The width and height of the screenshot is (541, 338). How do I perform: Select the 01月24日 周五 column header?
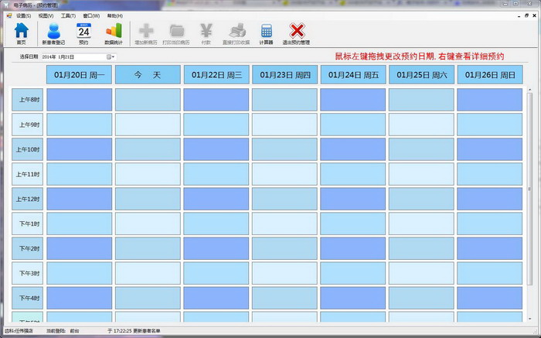[353, 75]
